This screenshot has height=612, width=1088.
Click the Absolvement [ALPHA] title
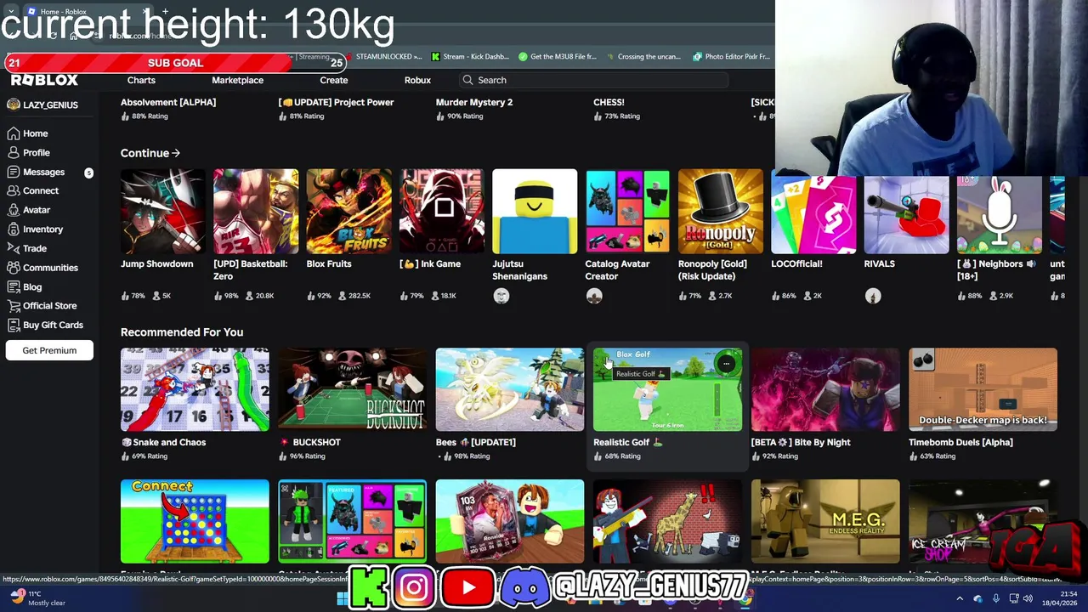[168, 102]
